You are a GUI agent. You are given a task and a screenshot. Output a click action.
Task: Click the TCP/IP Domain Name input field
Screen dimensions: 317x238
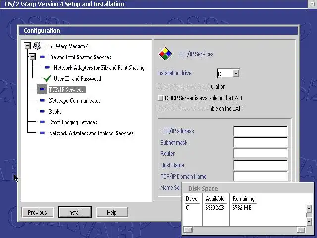point(261,176)
